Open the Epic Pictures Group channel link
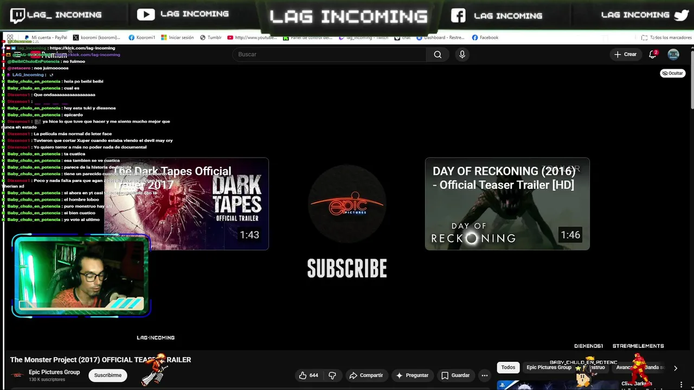This screenshot has height=390, width=694. [x=54, y=372]
